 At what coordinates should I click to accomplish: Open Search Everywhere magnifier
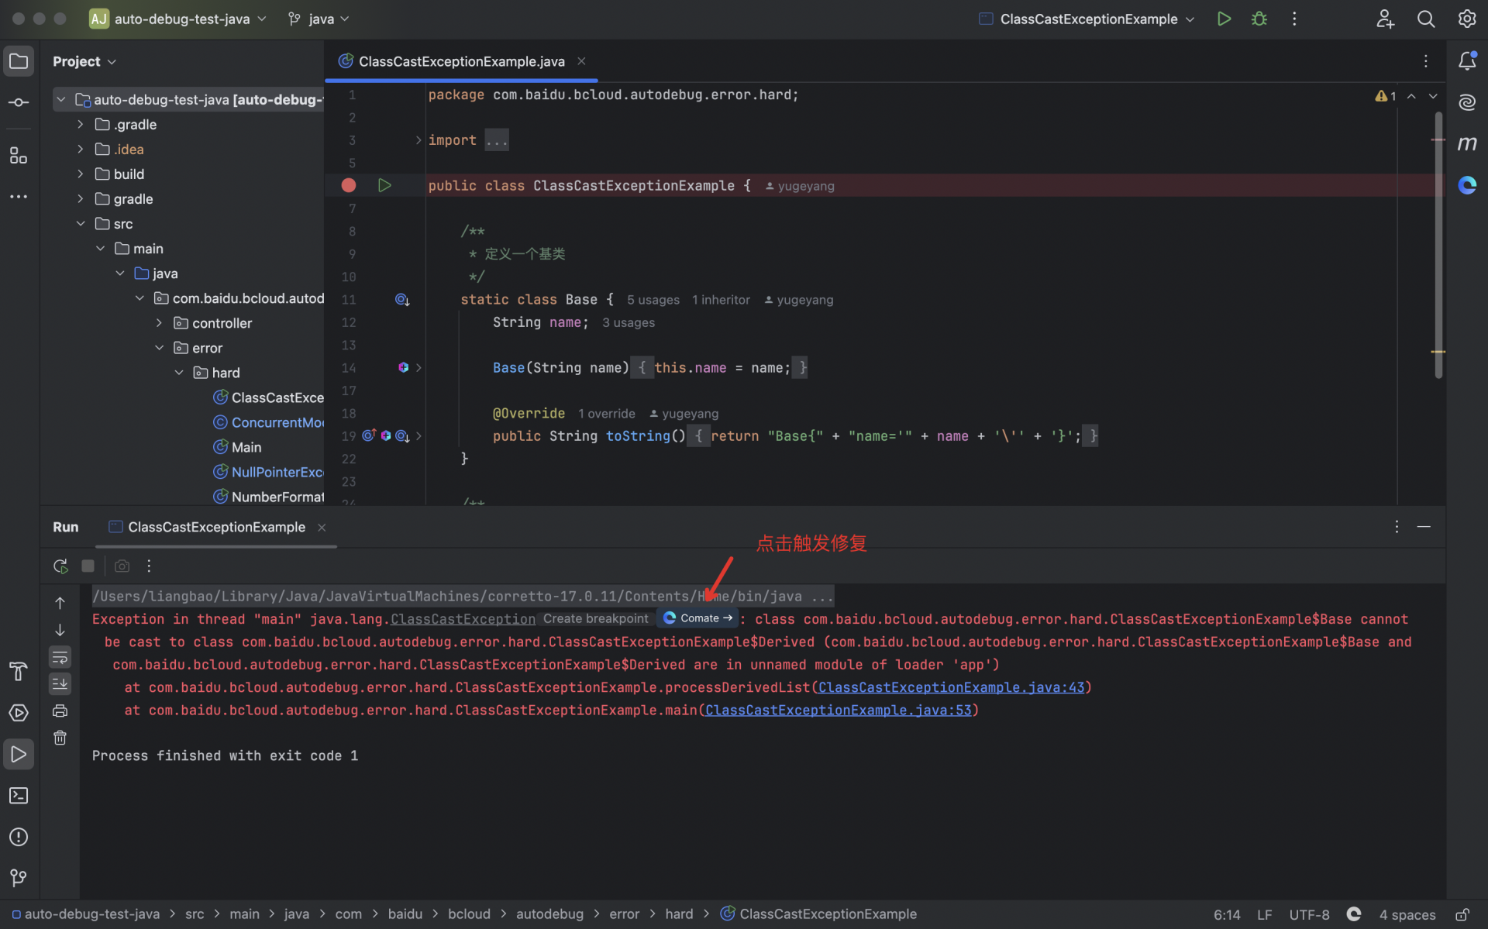pos(1426,19)
